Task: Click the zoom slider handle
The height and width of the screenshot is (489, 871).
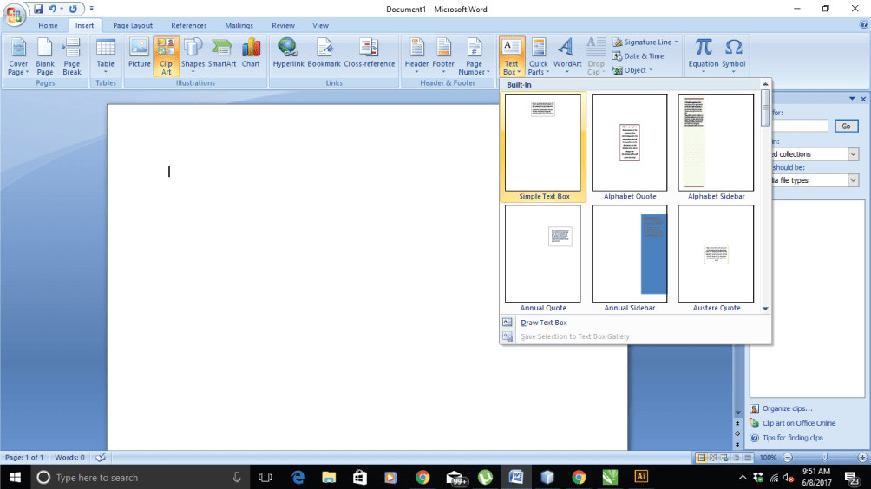Action: 825,458
